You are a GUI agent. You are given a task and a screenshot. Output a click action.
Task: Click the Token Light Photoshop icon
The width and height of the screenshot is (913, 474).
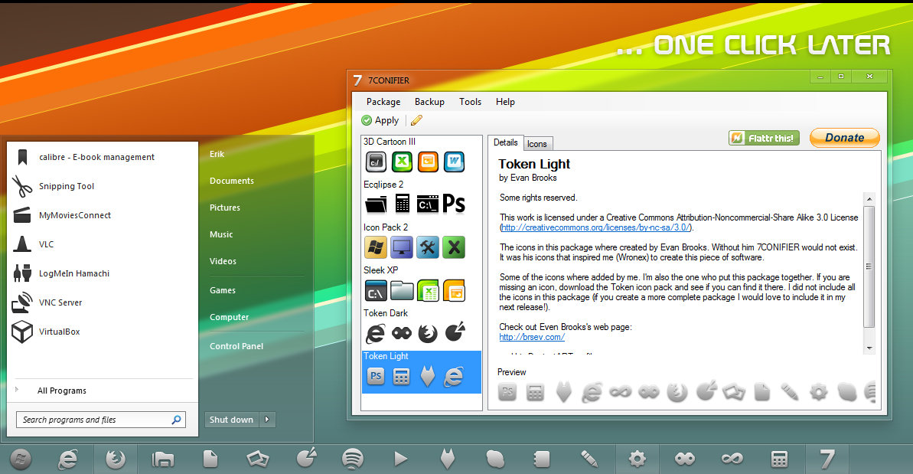click(376, 376)
